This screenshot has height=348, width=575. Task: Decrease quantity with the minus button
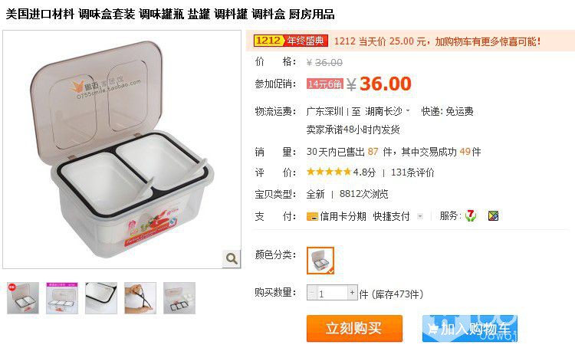(x=312, y=293)
